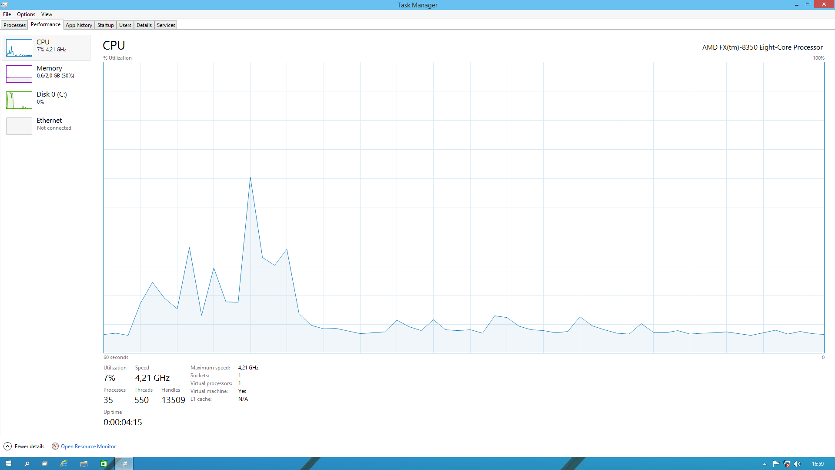Click the volume speaker tray icon
Screen dimensions: 835x470
(797, 464)
